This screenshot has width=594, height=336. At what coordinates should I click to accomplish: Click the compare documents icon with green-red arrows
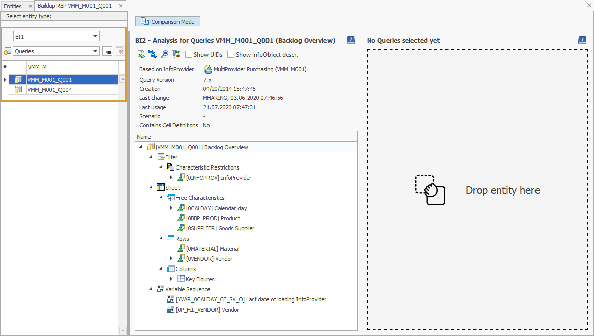(x=176, y=54)
